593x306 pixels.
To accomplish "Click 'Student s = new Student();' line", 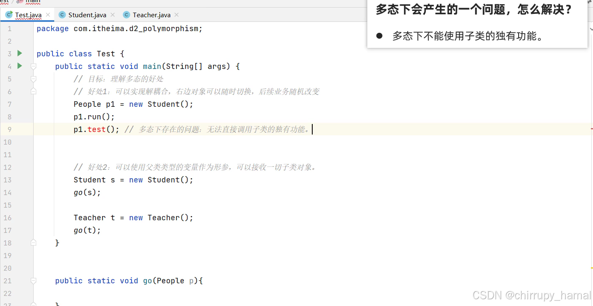I will pyautogui.click(x=133, y=180).
